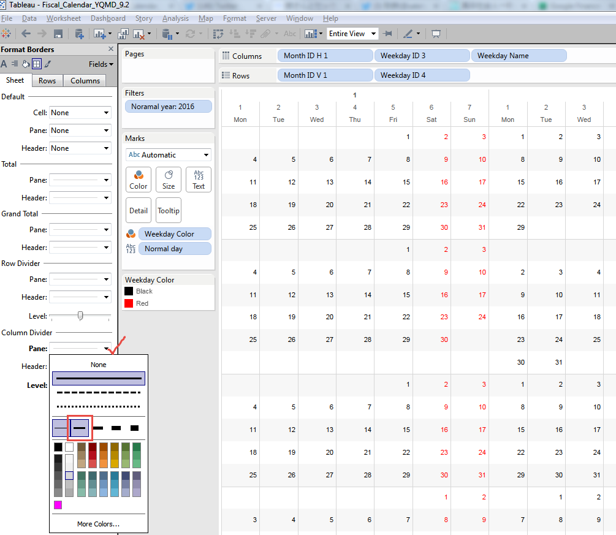Adjust the Row Divider Level slider handle

80,316
